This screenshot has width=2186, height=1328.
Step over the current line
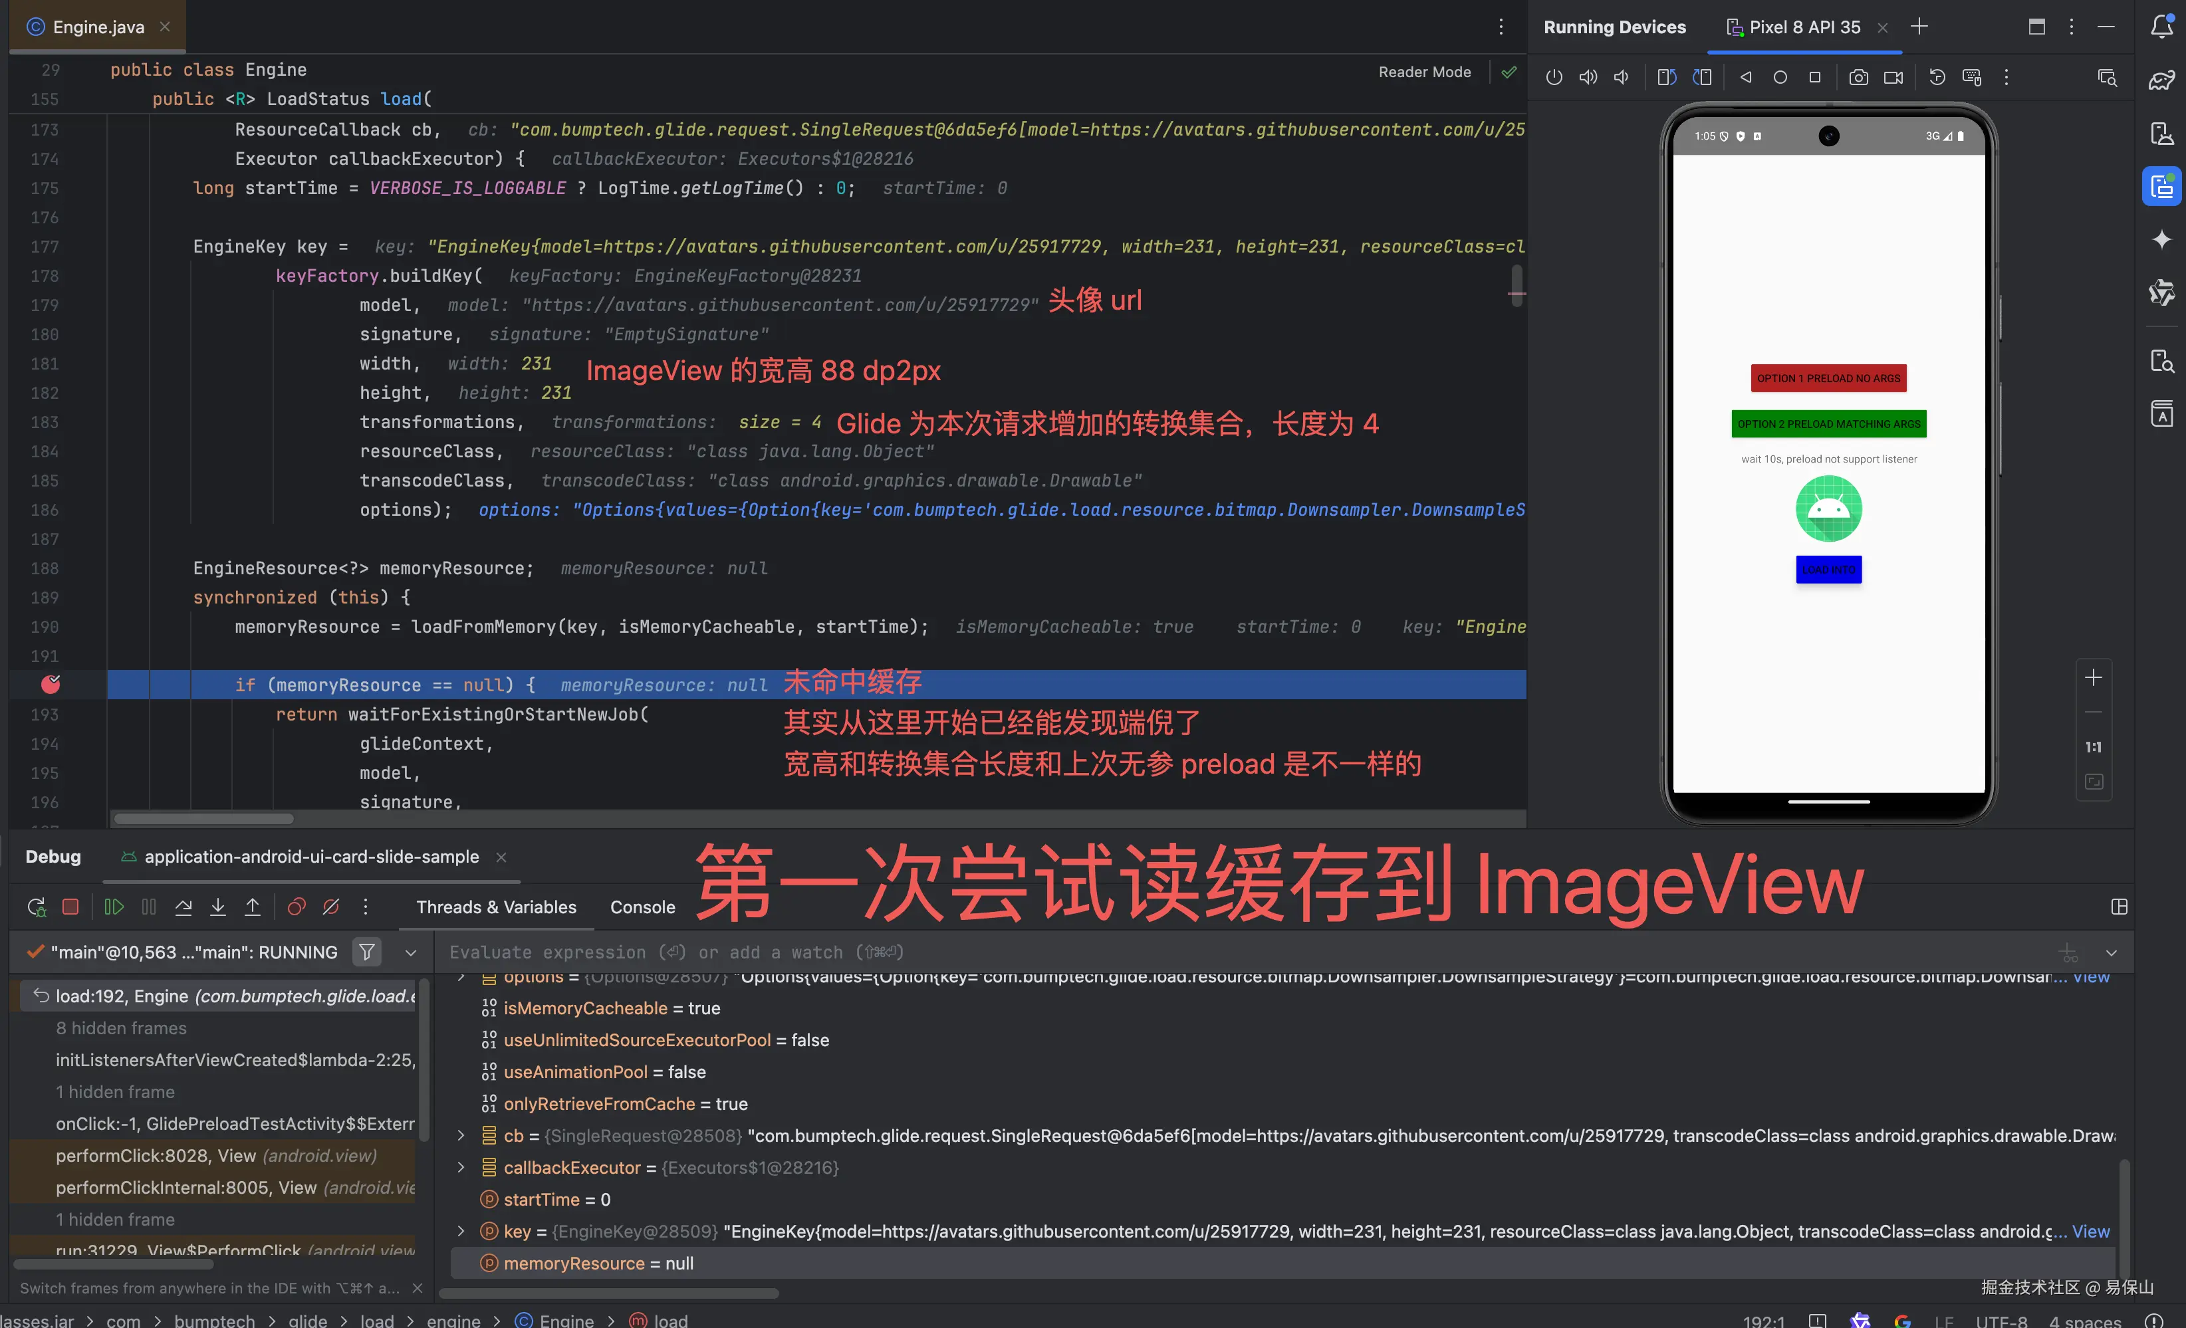point(183,907)
